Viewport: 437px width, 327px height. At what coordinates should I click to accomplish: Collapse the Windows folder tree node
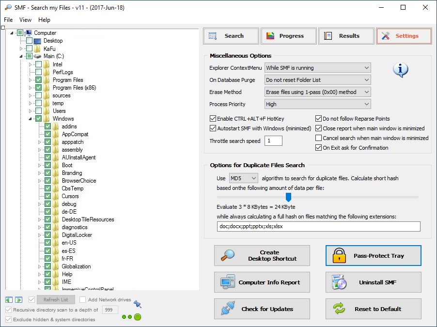[30, 119]
